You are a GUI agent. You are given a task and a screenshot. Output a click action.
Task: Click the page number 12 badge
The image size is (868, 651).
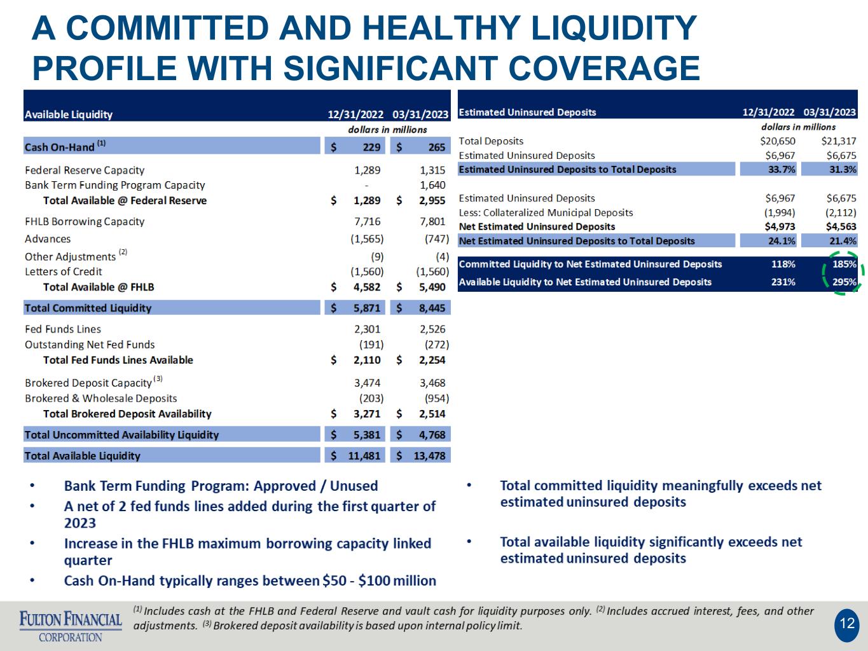[847, 624]
